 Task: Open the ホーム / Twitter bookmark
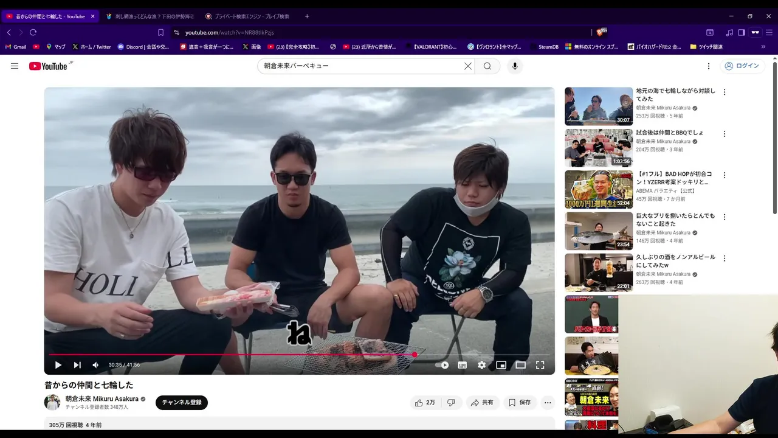[x=92, y=47]
